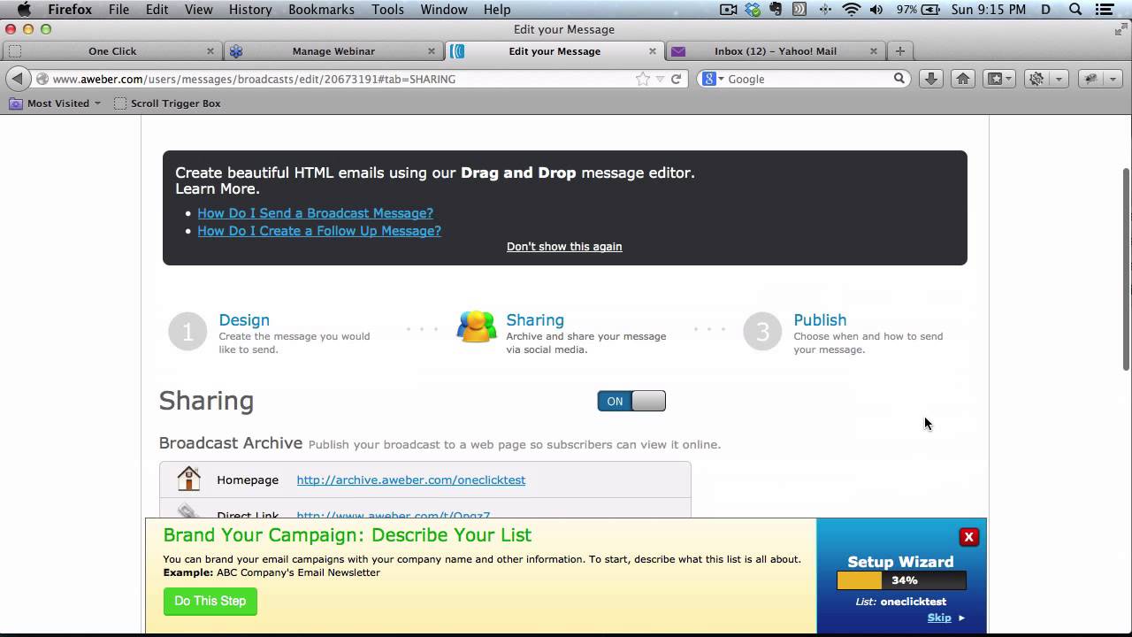Switch to the One Click tab
The width and height of the screenshot is (1132, 637).
point(112,51)
